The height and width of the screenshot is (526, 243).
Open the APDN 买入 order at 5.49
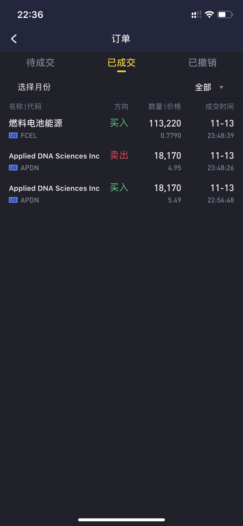coord(122,194)
